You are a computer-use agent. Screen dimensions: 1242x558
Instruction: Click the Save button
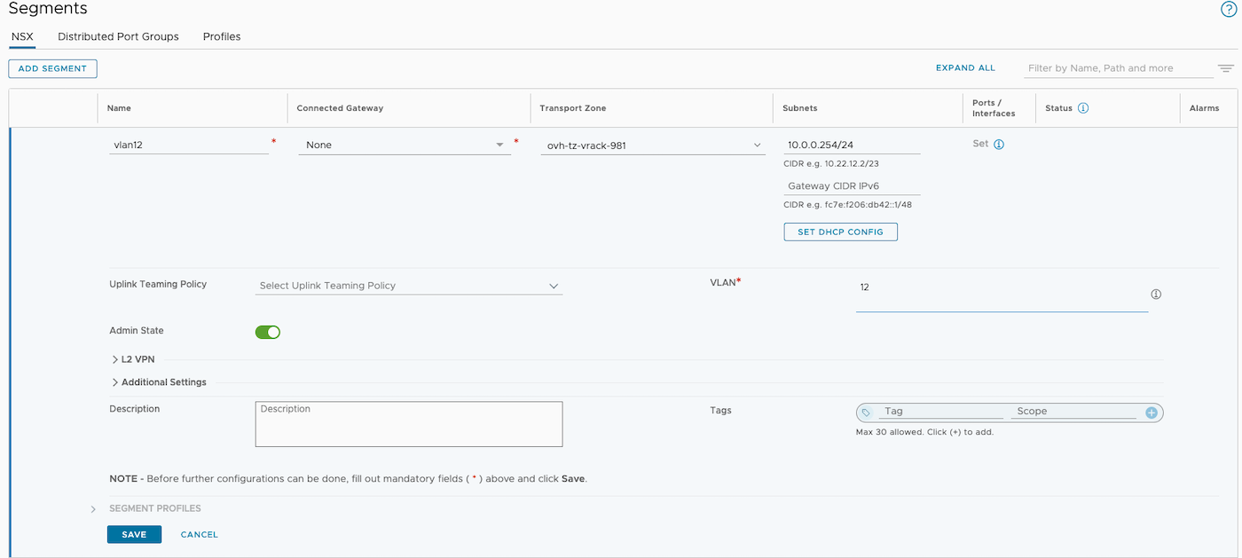(134, 534)
